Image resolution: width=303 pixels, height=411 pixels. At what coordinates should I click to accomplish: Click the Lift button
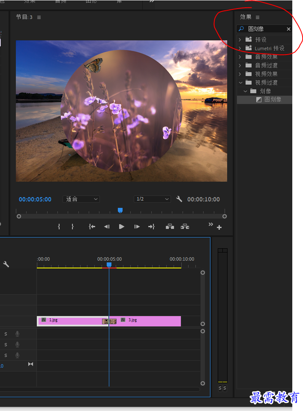click(170, 227)
